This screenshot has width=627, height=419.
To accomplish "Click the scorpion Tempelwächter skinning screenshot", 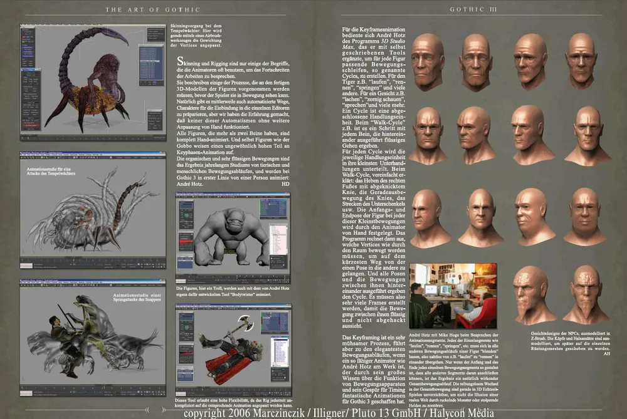I will pyautogui.click(x=93, y=81).
